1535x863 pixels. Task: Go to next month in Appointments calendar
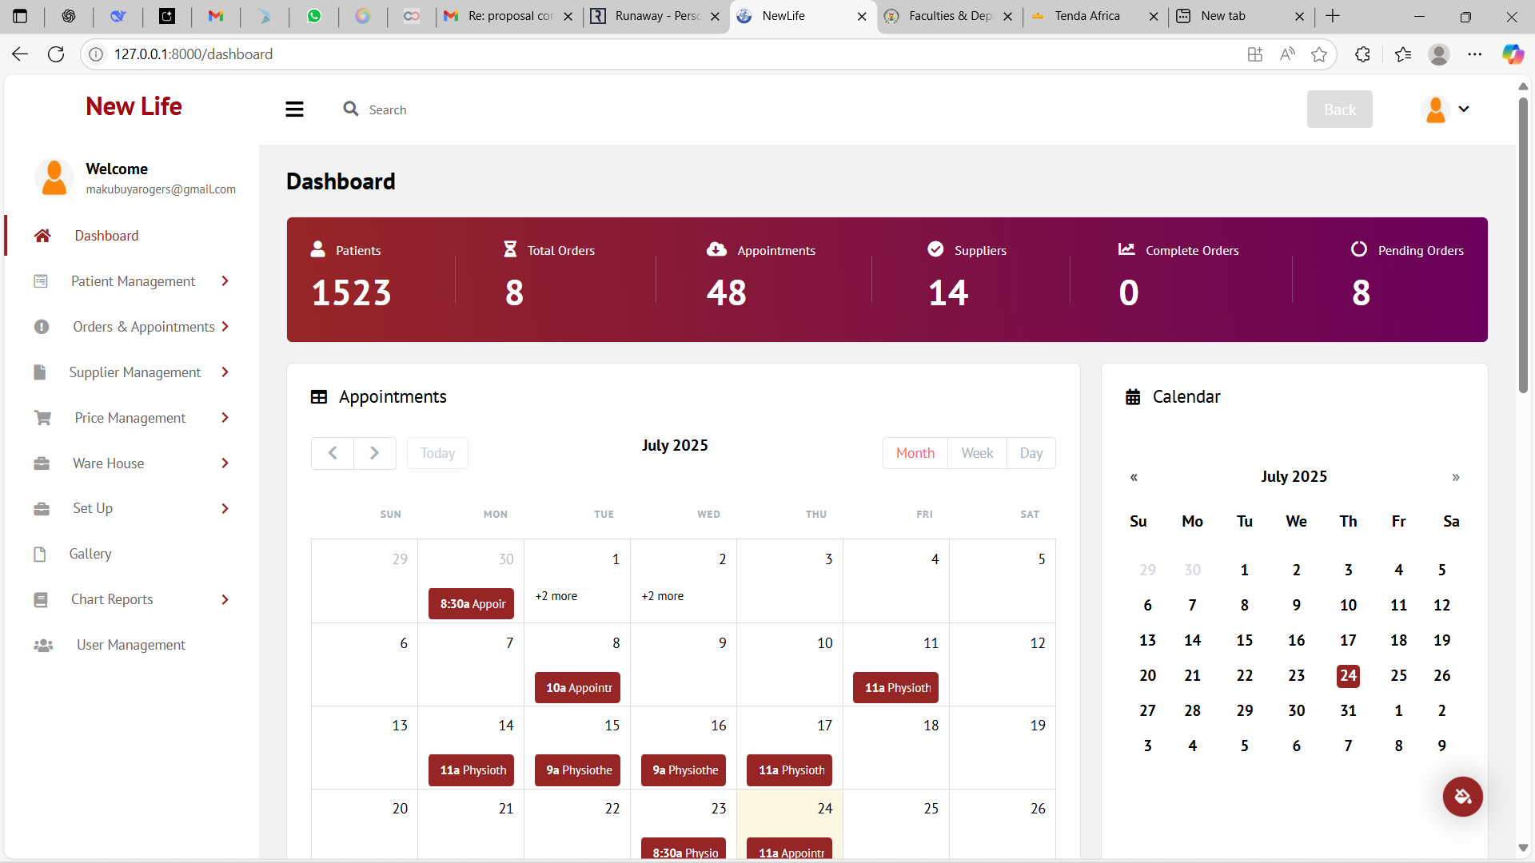pos(374,453)
